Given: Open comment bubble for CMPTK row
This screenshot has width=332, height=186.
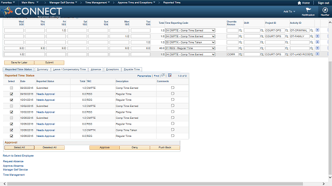Looking at the screenshot, I should [x=173, y=130].
